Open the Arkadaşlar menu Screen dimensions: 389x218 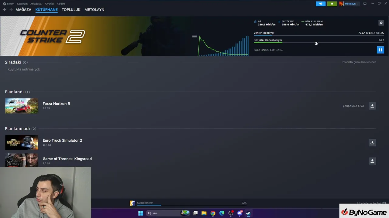pos(36,4)
